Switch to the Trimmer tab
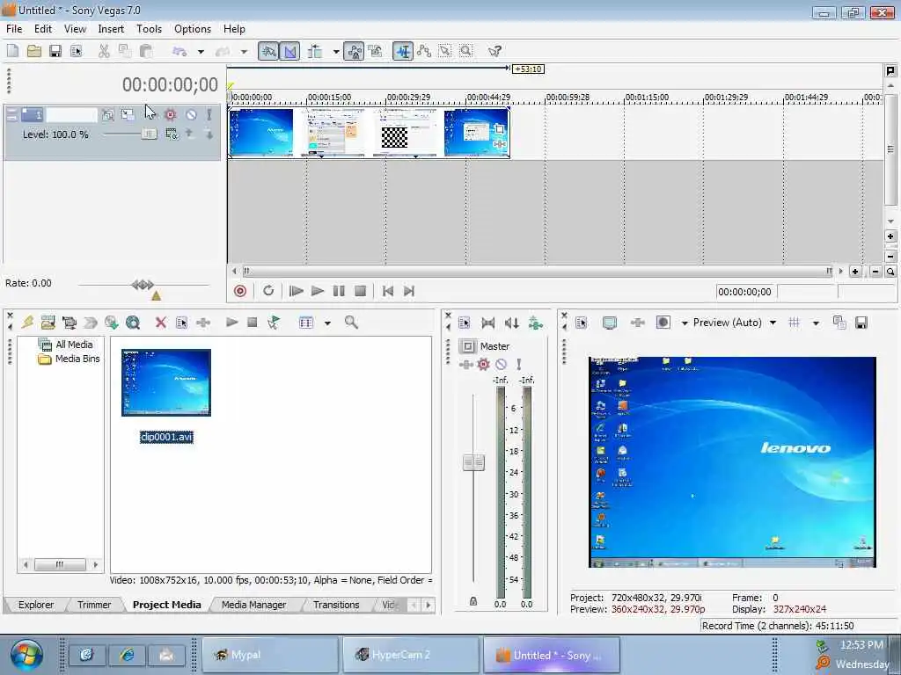 coord(94,605)
